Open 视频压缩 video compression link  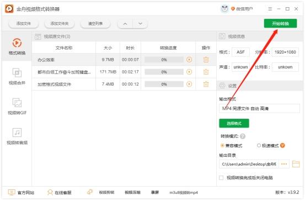[x=132, y=193]
